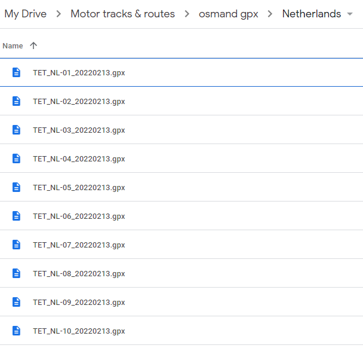Viewport: 363px width, 351px height.
Task: Open the Netherlands folder dropdown arrow
Action: pos(350,14)
